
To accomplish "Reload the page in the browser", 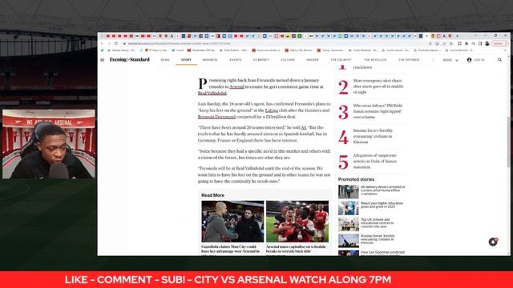I will [x=115, y=43].
